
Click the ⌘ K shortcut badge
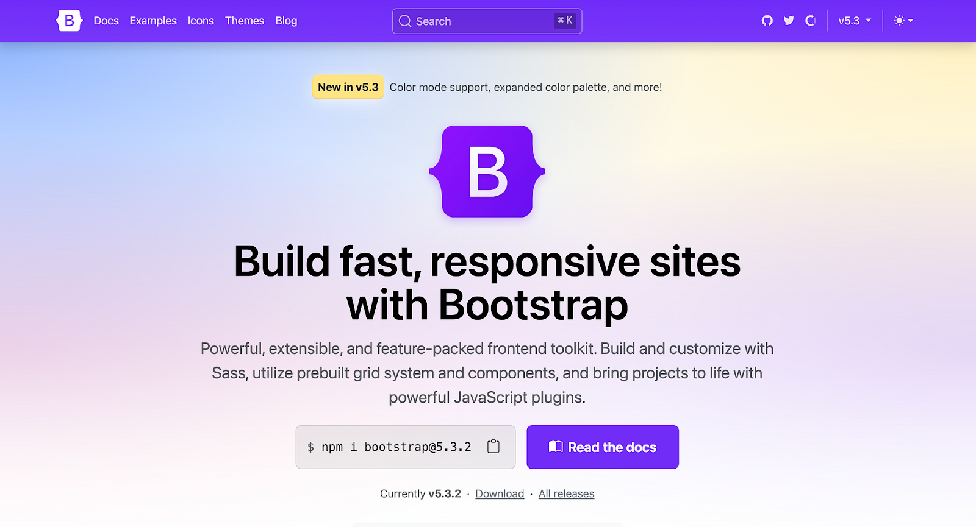coord(565,21)
